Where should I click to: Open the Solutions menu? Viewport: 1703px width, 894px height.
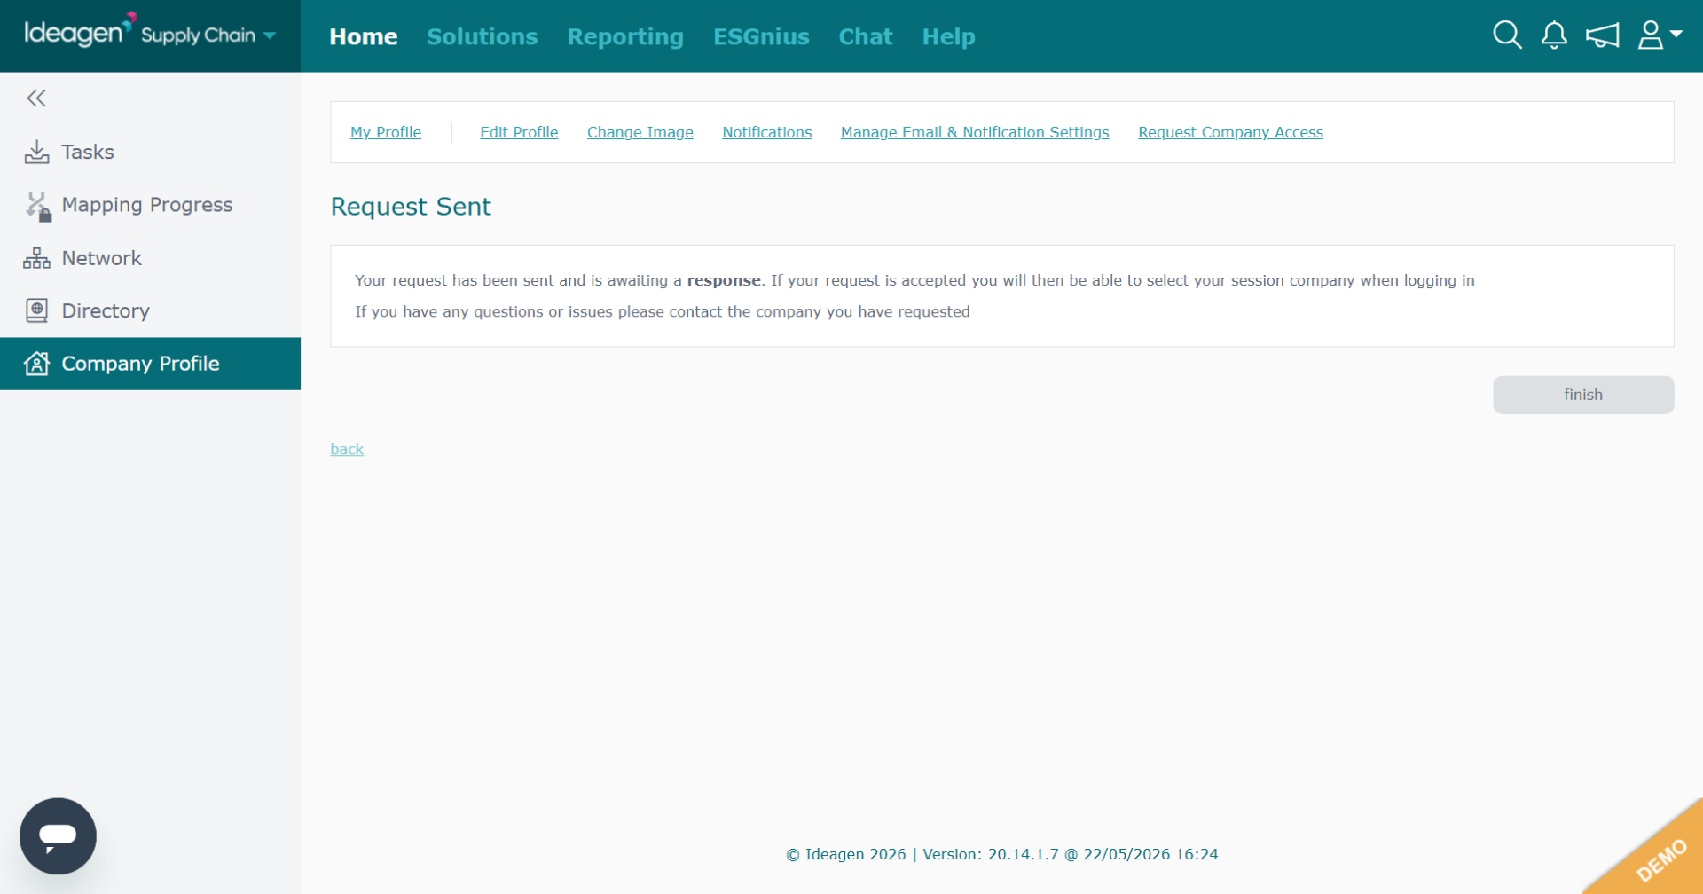[x=482, y=36]
